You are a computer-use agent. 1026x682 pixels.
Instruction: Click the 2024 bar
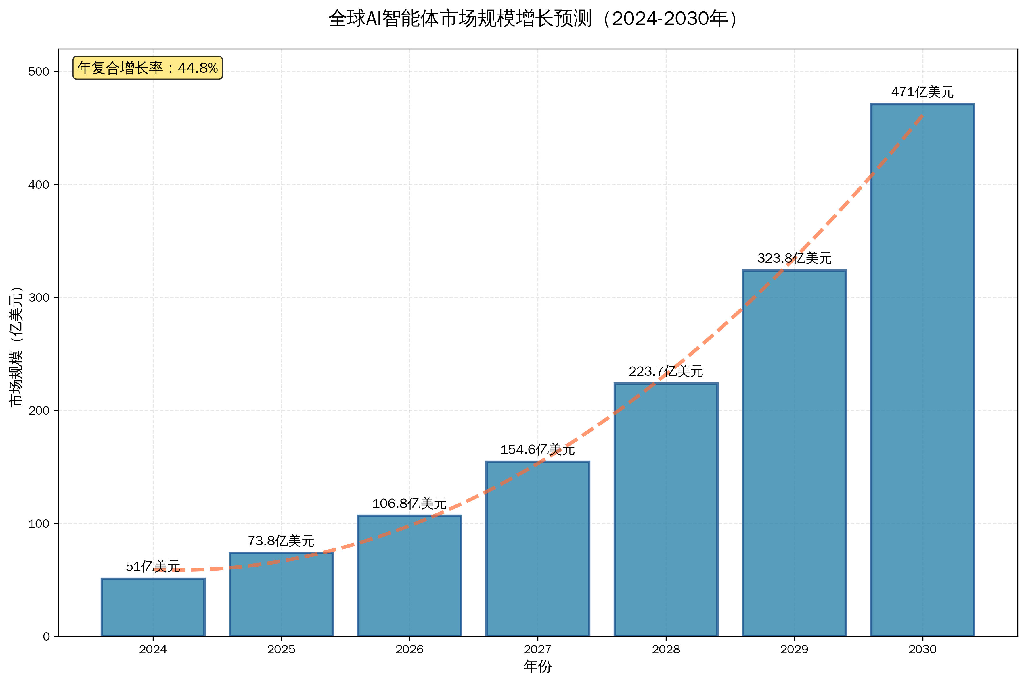153,608
